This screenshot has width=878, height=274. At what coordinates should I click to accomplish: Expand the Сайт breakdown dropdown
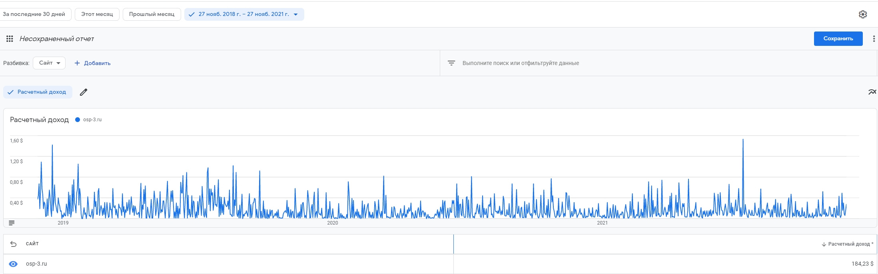[x=49, y=63]
